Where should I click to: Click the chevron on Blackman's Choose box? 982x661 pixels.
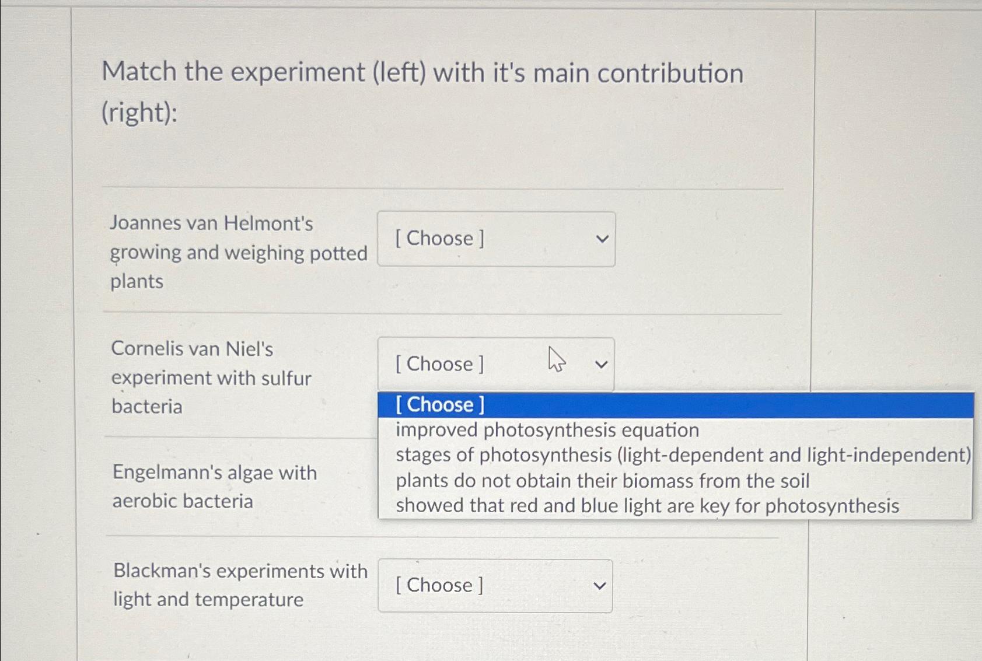click(x=600, y=585)
